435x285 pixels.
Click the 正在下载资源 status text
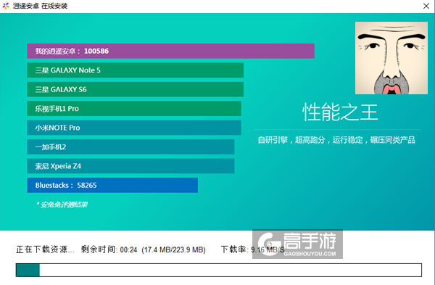[45, 249]
